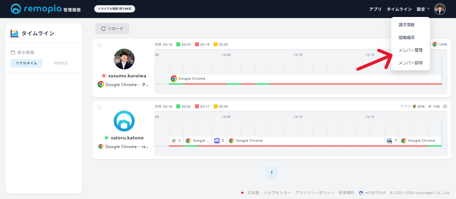Open more options ellipsis on satoru.katono's card
The width and height of the screenshot is (456, 199).
pyautogui.click(x=445, y=106)
